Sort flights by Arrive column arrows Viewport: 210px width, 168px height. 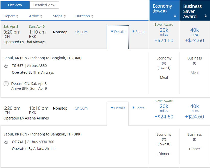pos(41,16)
